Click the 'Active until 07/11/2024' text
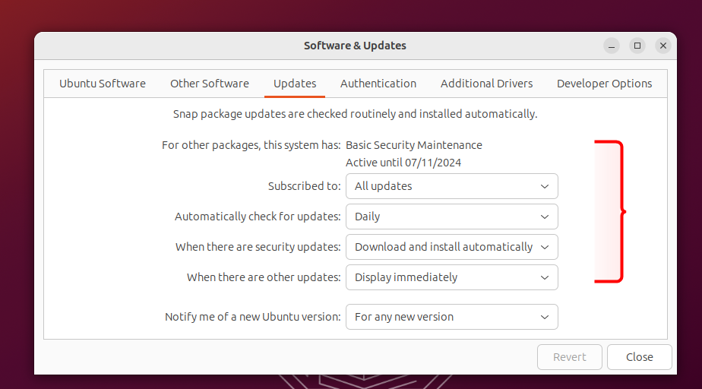Image resolution: width=702 pixels, height=389 pixels. (x=403, y=163)
